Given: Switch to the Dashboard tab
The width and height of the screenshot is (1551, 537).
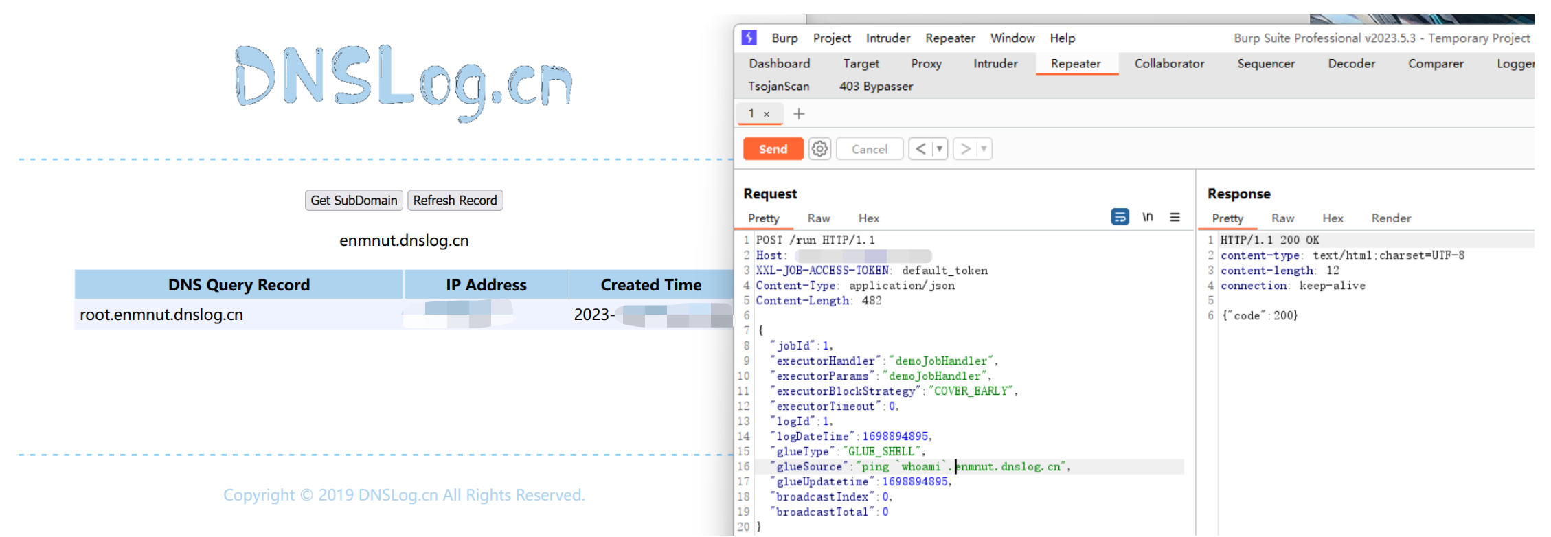Looking at the screenshot, I should (780, 63).
